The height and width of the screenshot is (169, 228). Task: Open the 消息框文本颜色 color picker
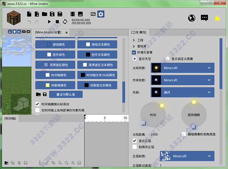(97, 85)
